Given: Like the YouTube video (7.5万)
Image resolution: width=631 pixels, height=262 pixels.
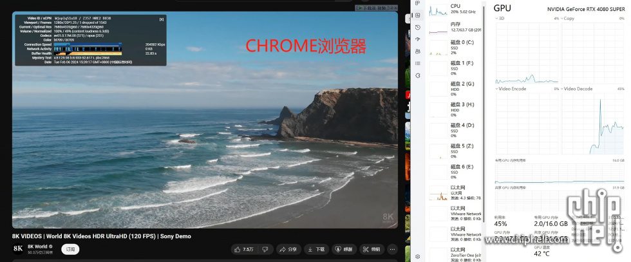Looking at the screenshot, I should pyautogui.click(x=244, y=250).
